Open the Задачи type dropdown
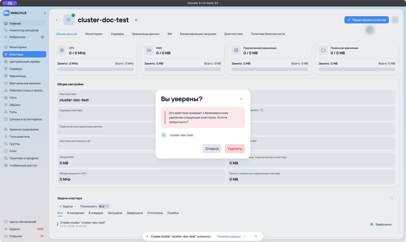This screenshot has width=406, height=242. [x=67, y=206]
